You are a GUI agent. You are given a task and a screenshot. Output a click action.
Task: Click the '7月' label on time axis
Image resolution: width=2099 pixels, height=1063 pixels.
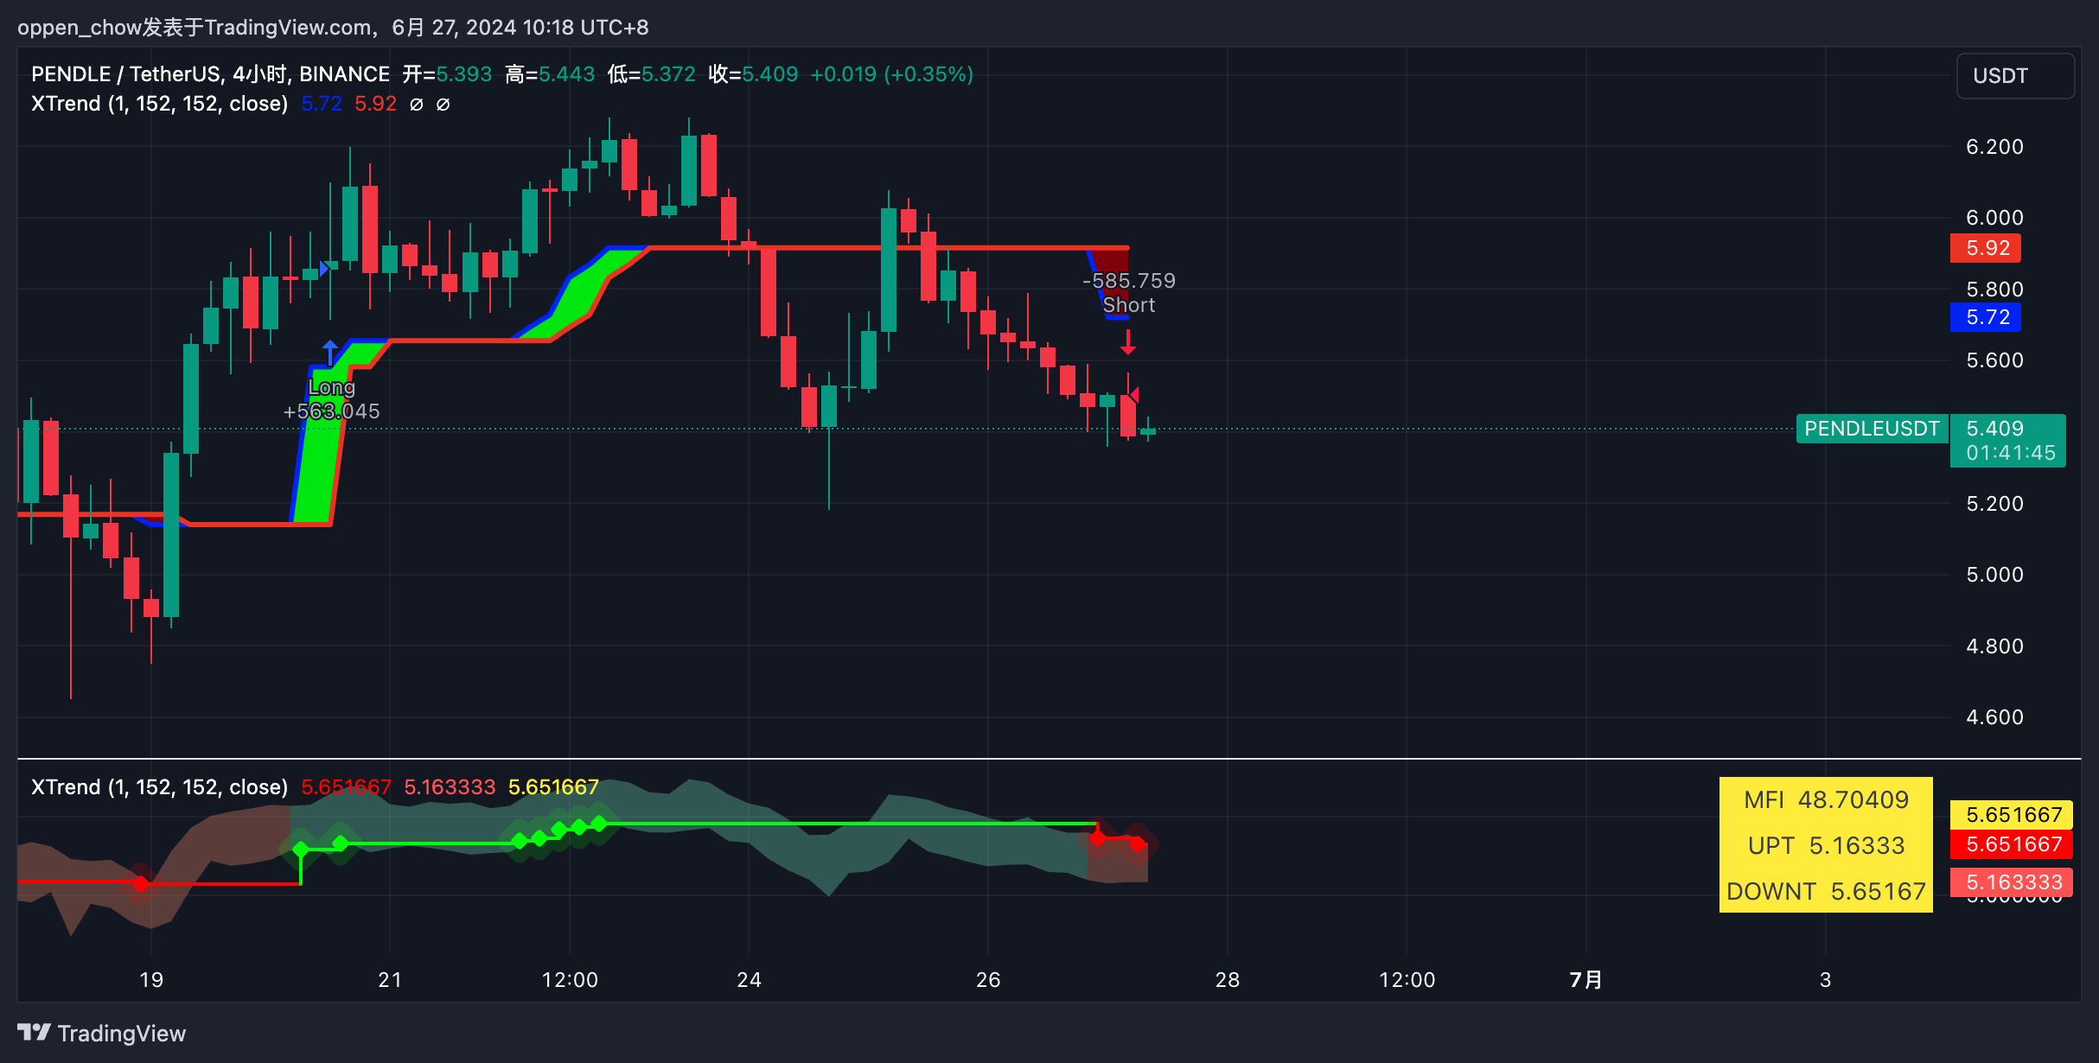[x=1585, y=980]
